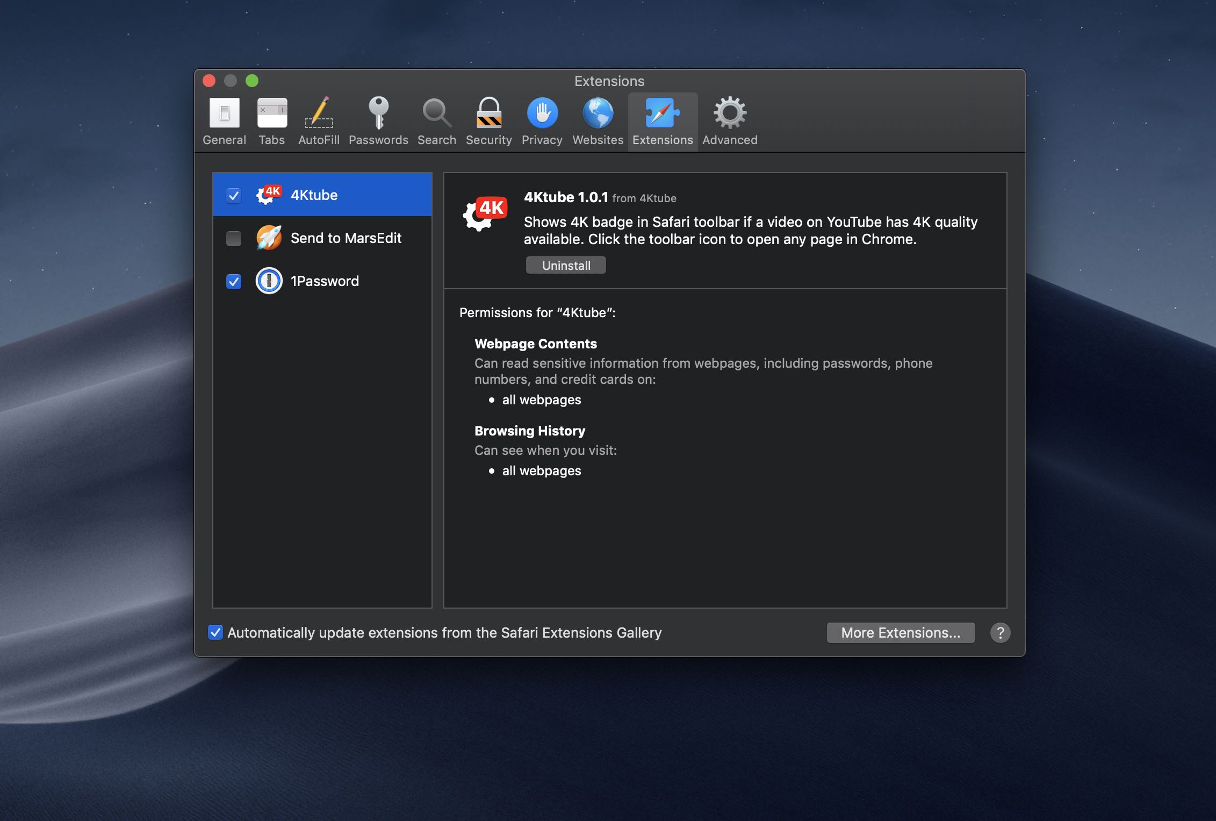The height and width of the screenshot is (821, 1216).
Task: Click the 4Ktube 1.0.1 title text
Action: pos(566,197)
